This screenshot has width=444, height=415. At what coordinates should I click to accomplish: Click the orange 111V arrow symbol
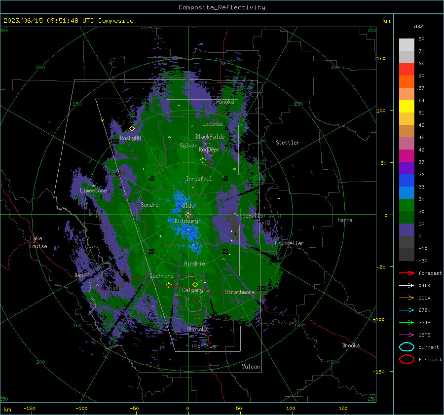[x=407, y=298]
